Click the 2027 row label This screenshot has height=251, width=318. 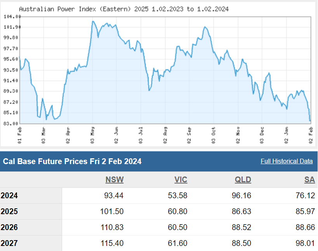[x=9, y=243]
